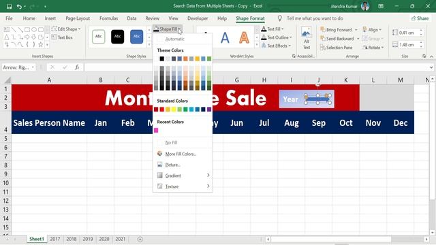Select row 10 header
The image size is (436, 245).
pyautogui.click(x=6, y=183)
